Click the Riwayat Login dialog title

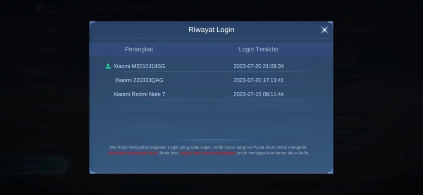[x=211, y=30]
